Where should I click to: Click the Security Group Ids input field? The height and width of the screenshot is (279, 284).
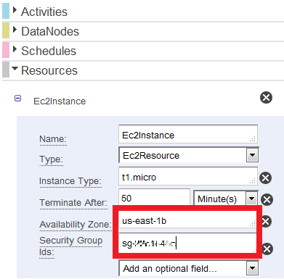(187, 243)
